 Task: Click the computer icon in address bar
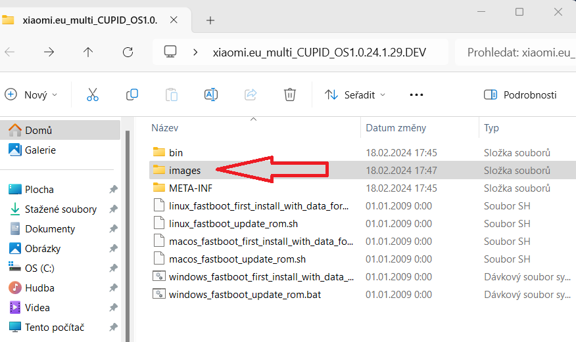pos(170,52)
